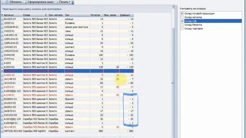The width and height of the screenshot is (246, 138).
Task: Click the Сформировать заказ button label
Action: pyautogui.click(x=40, y=2)
